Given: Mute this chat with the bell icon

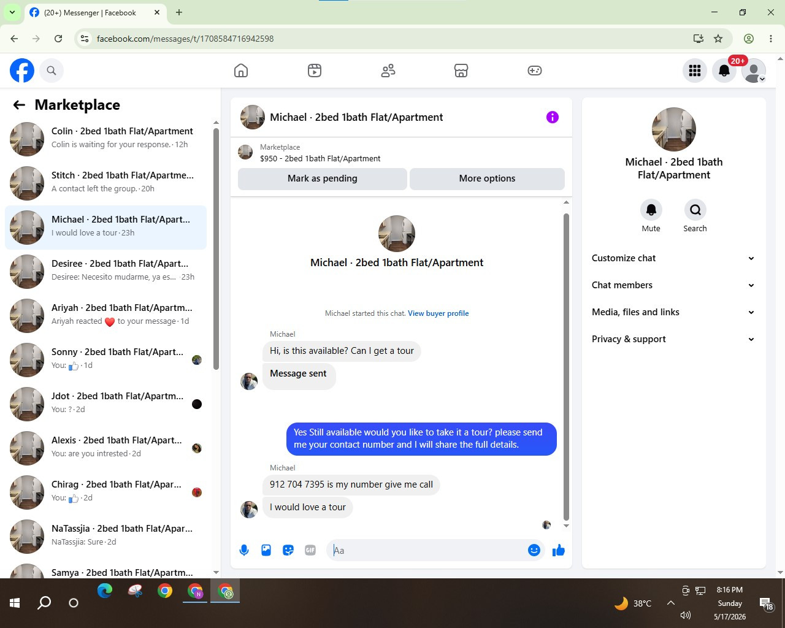Looking at the screenshot, I should click(651, 210).
